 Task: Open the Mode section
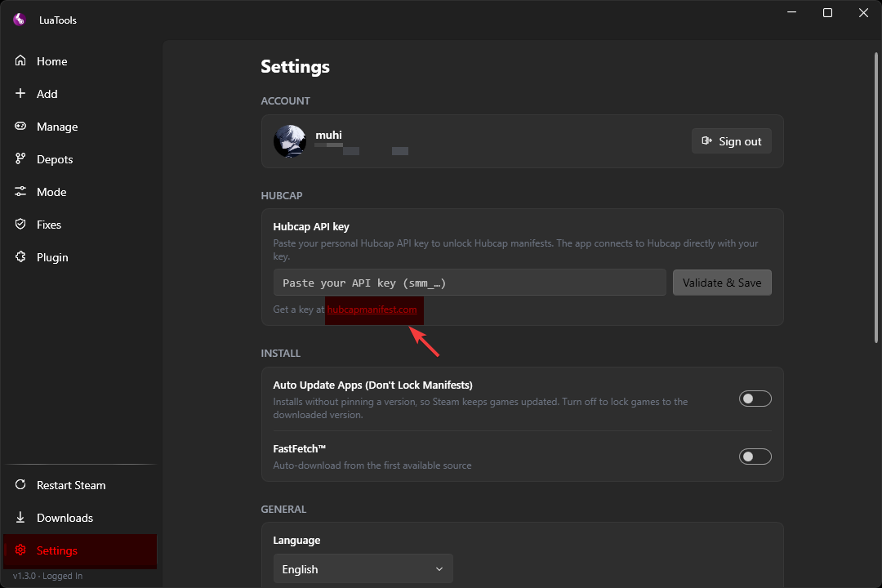(x=80, y=191)
